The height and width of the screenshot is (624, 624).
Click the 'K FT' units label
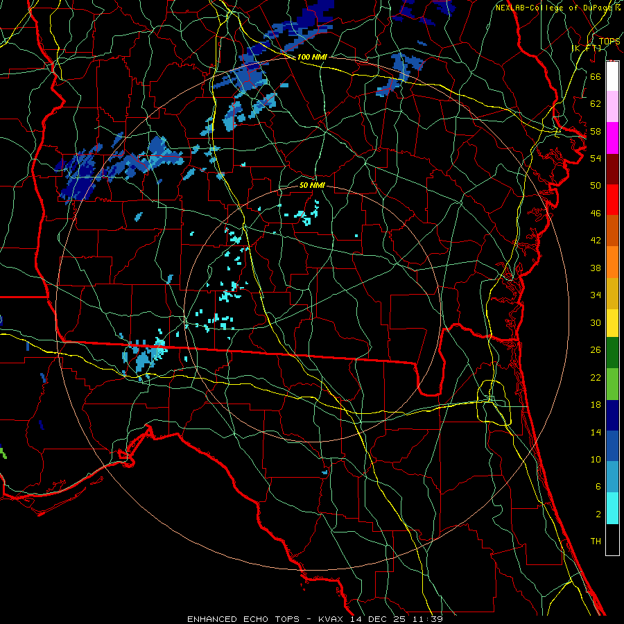tap(587, 49)
